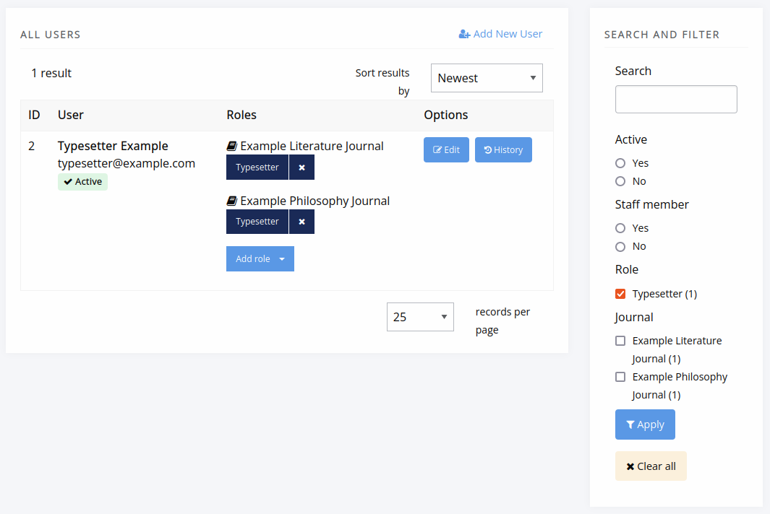Select Yes under Active filter

[x=620, y=163]
